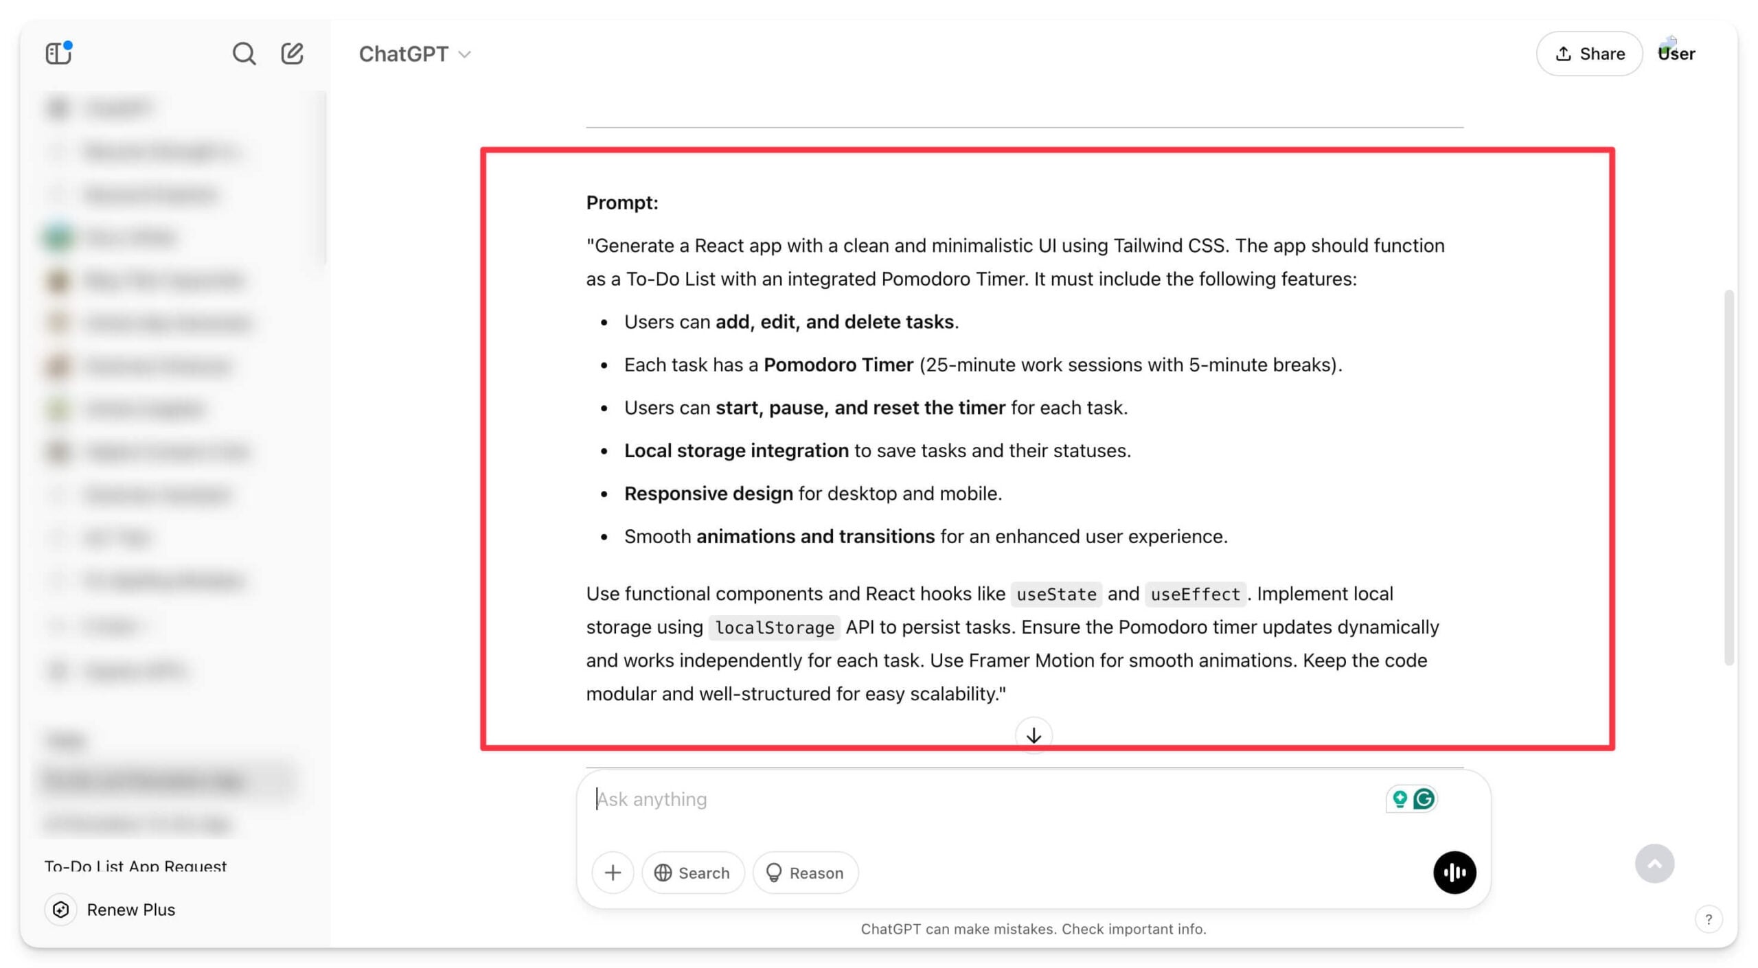This screenshot has height=968, width=1758.
Task: Click the sidebar scrollbar thumb
Action: click(x=324, y=178)
